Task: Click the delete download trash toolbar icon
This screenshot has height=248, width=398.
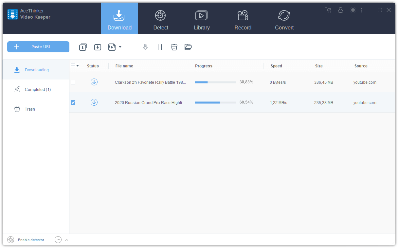Action: tap(174, 47)
